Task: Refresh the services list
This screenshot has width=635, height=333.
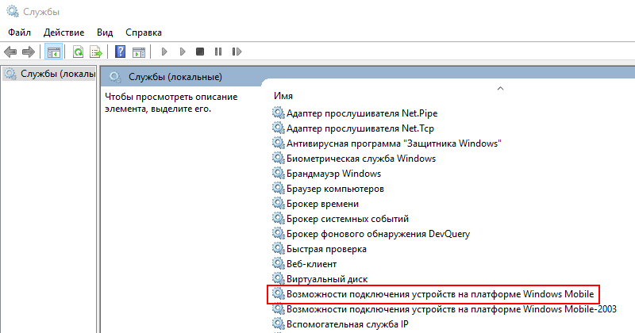Action: pos(78,52)
